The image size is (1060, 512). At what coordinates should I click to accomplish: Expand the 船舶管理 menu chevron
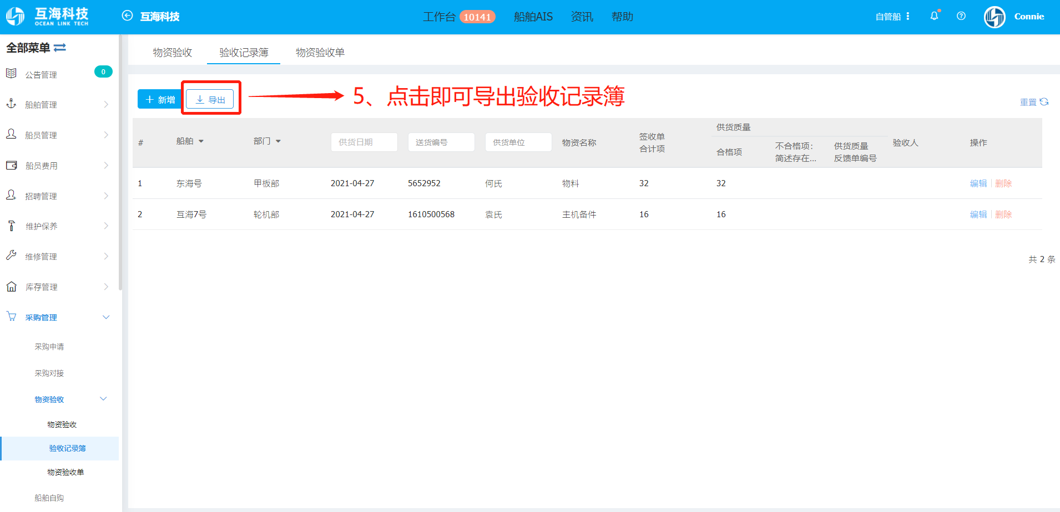(x=106, y=104)
